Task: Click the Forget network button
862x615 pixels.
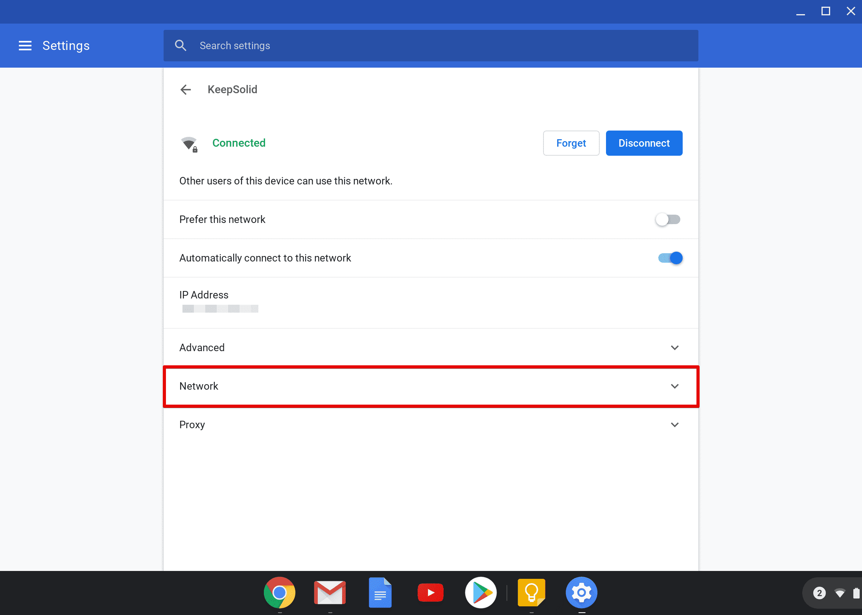Action: [x=571, y=143]
